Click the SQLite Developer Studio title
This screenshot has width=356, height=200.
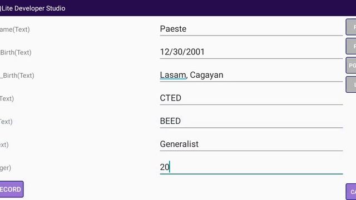(32, 8)
